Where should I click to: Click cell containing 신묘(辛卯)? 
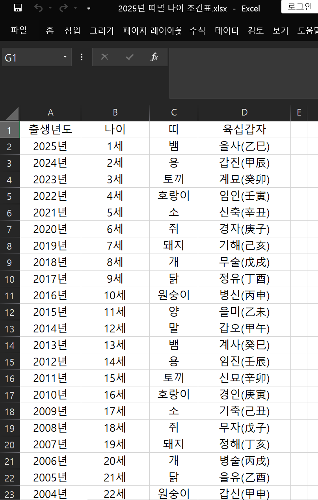pos(244,378)
